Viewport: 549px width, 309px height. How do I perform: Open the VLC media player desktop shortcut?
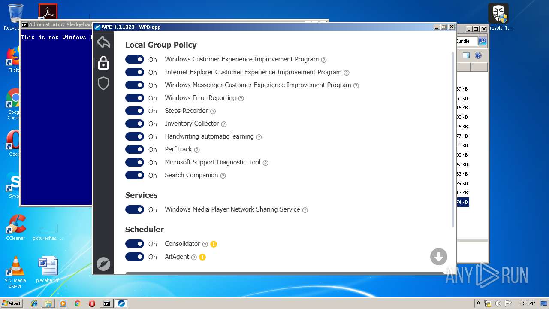(15, 272)
